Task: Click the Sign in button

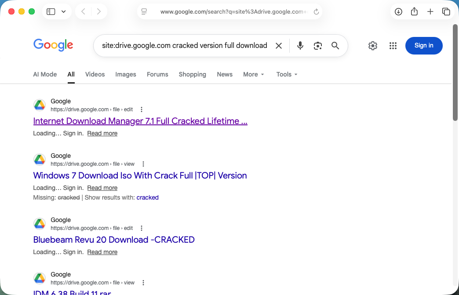Action: 424,46
